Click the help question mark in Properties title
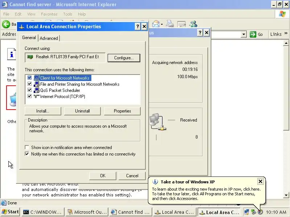The width and height of the screenshot is (290, 217). (138, 26)
